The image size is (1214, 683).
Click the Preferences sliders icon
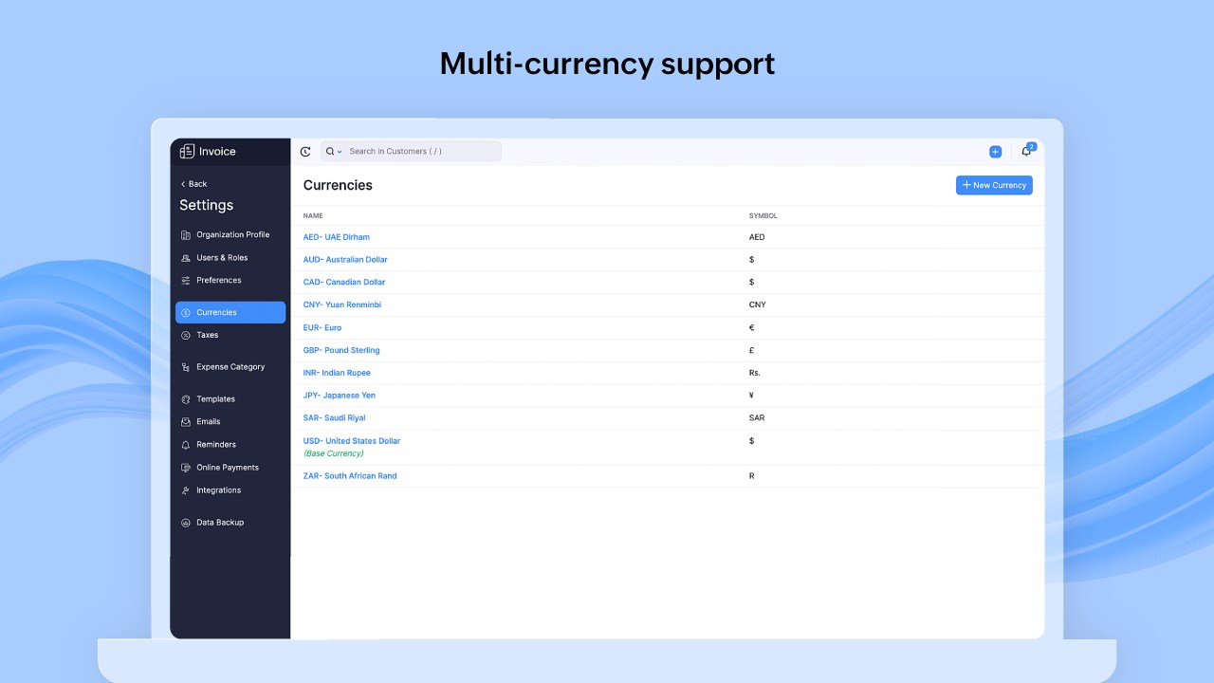tap(186, 281)
